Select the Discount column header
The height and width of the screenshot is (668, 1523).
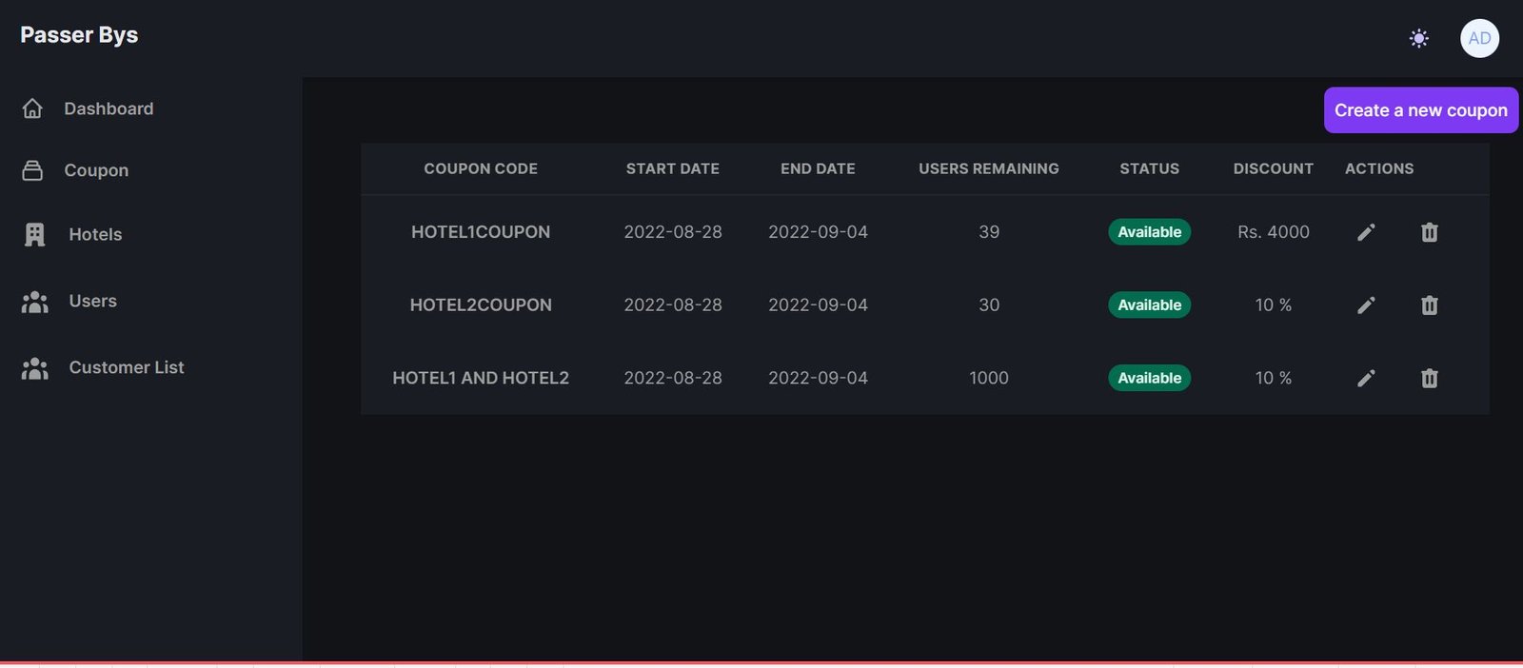[1273, 168]
